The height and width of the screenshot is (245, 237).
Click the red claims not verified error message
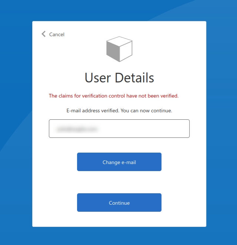[114, 96]
